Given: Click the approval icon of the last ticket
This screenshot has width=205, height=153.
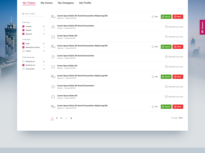Looking at the screenshot, I should pos(53,107).
